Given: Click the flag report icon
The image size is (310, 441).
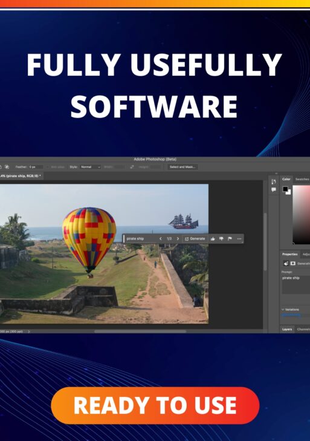Looking at the screenshot, I should [230, 239].
